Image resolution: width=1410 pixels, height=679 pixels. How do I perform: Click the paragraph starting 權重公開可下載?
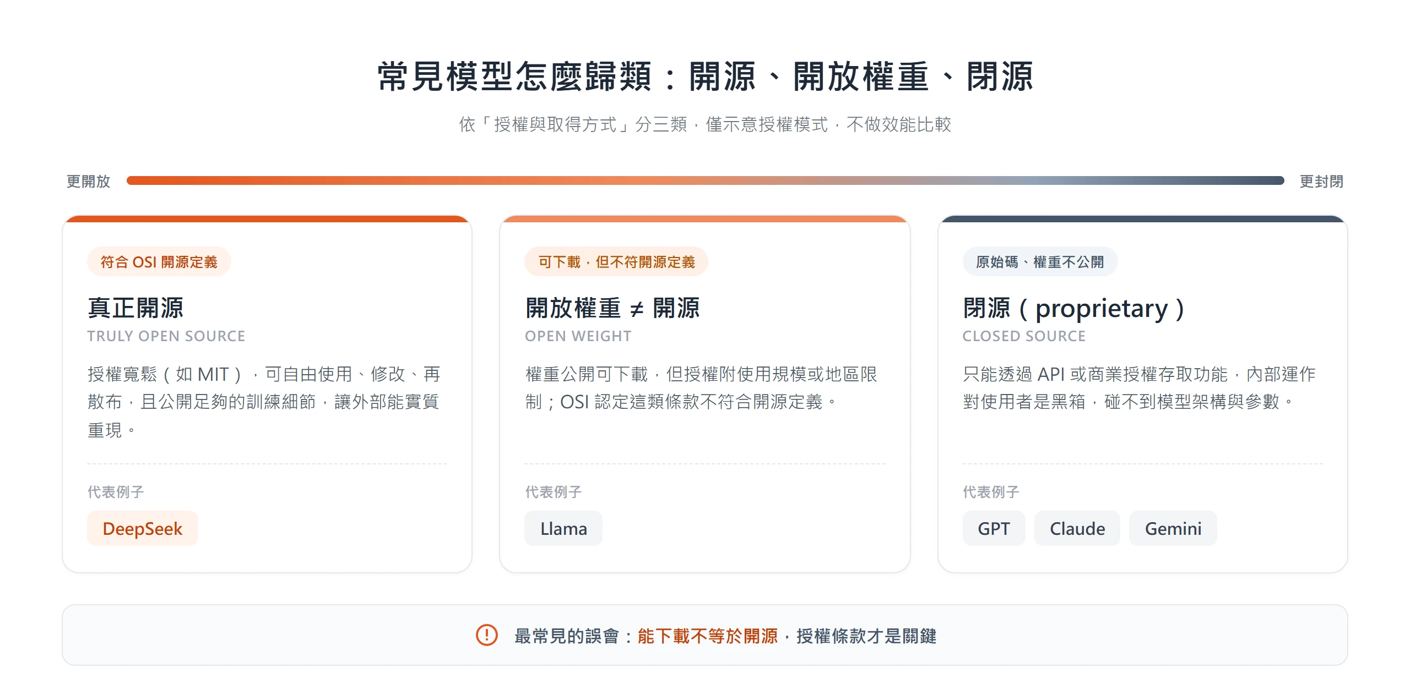701,388
